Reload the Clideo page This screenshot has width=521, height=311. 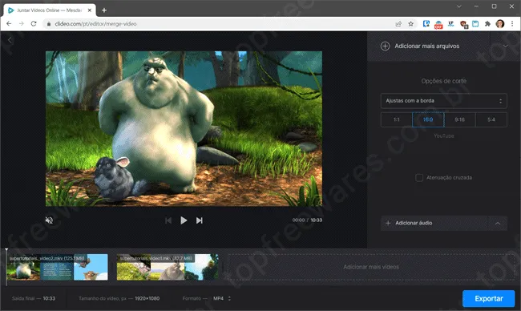[x=34, y=24]
